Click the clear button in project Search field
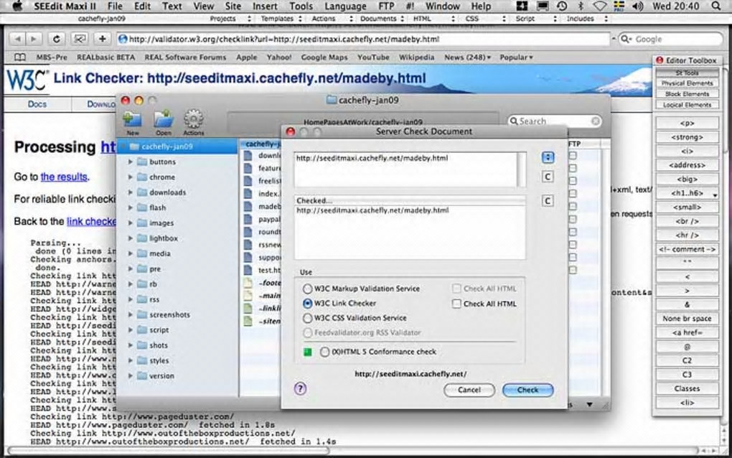Viewport: 732px width, 458px height. 595,121
